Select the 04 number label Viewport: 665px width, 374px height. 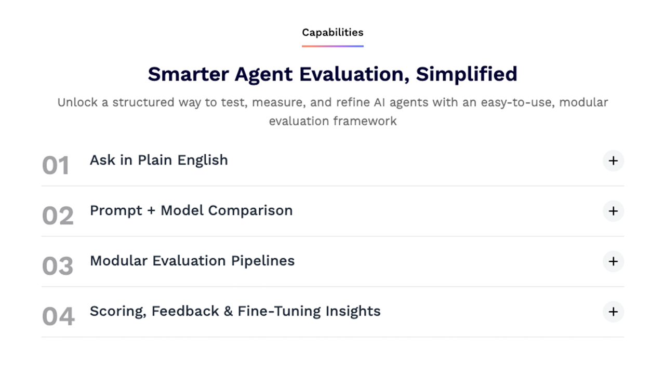pyautogui.click(x=58, y=317)
